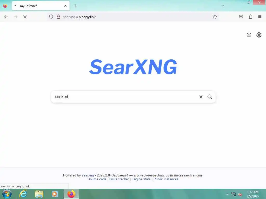Expand the list all tabs dropdown
Image resolution: width=266 pixels, height=199 pixels.
coord(223,6)
